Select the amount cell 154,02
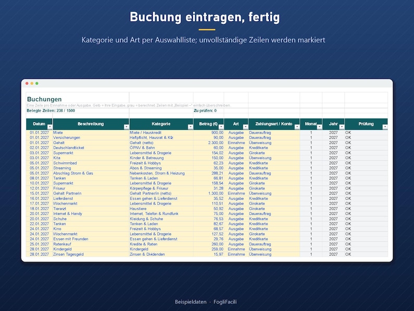414x311 pixels. coord(209,153)
